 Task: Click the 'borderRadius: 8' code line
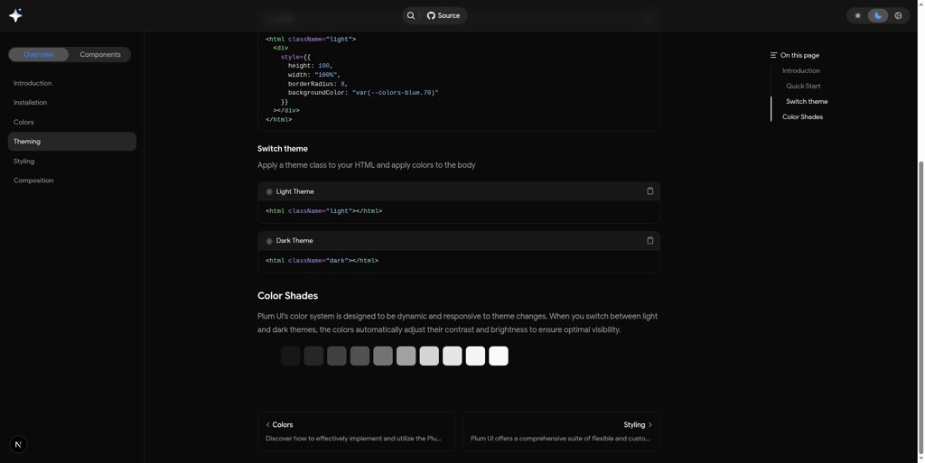pyautogui.click(x=318, y=84)
